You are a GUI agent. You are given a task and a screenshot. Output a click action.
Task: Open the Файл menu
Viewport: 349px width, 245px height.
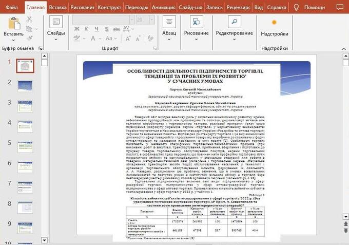coord(11,8)
